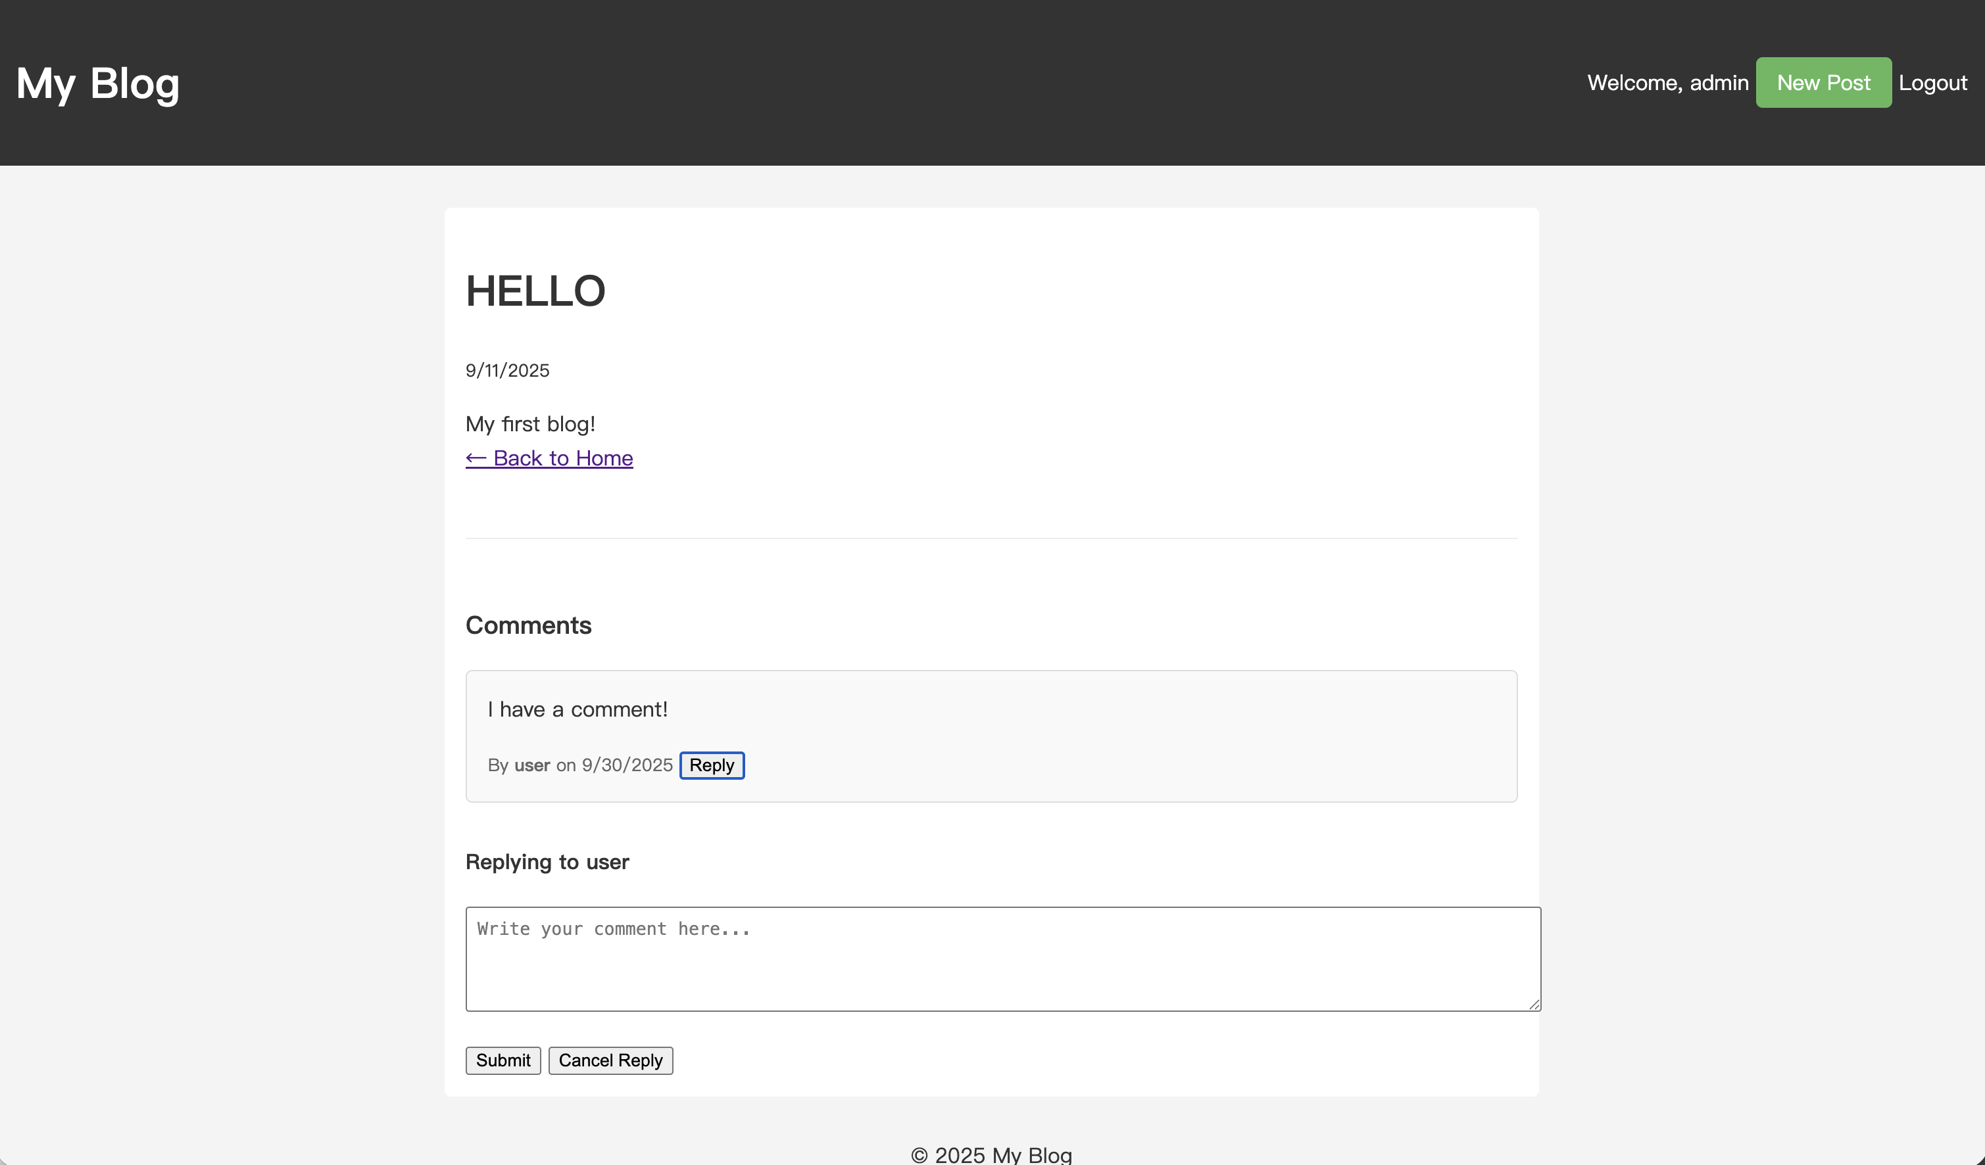
Task: Click the left arrow before Back to Home
Action: click(x=476, y=458)
